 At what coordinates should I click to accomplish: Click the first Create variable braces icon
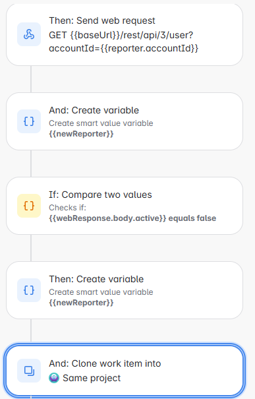click(29, 121)
